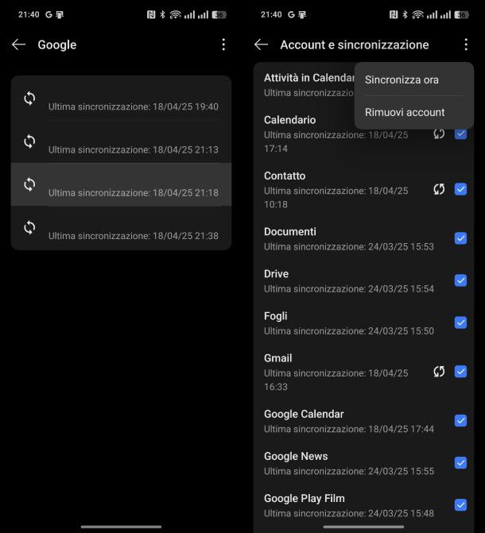Select the Google Calendar entry label
Viewport: 485px width, 533px height.
pos(304,414)
